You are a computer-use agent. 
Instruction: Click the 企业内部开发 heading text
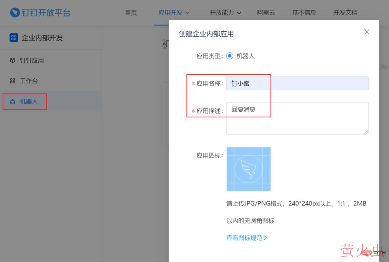click(42, 38)
